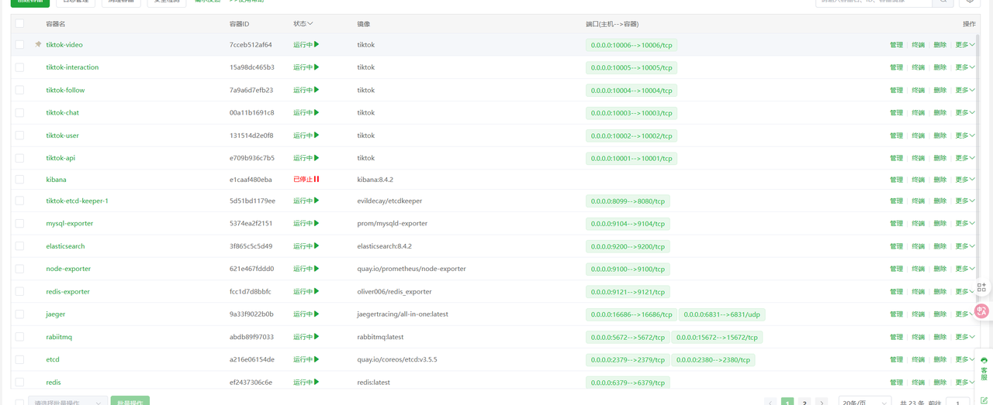The image size is (993, 405).
Task: Click the red stopped pause icon for kibana
Action: 317,179
